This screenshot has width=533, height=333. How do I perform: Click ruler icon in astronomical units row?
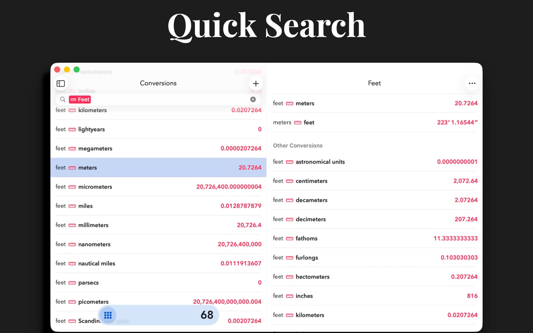(x=290, y=162)
